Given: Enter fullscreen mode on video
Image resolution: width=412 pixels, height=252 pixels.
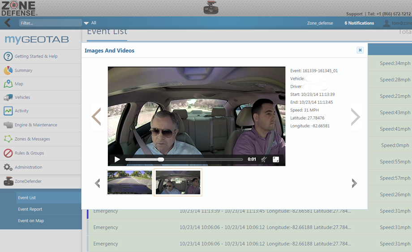Looking at the screenshot, I should 276,160.
